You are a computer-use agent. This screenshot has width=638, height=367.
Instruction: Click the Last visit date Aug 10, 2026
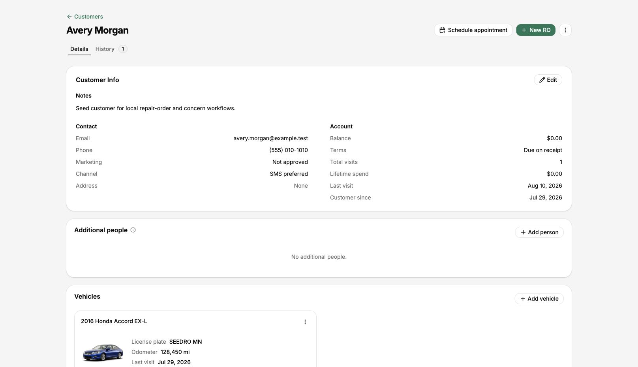point(545,186)
